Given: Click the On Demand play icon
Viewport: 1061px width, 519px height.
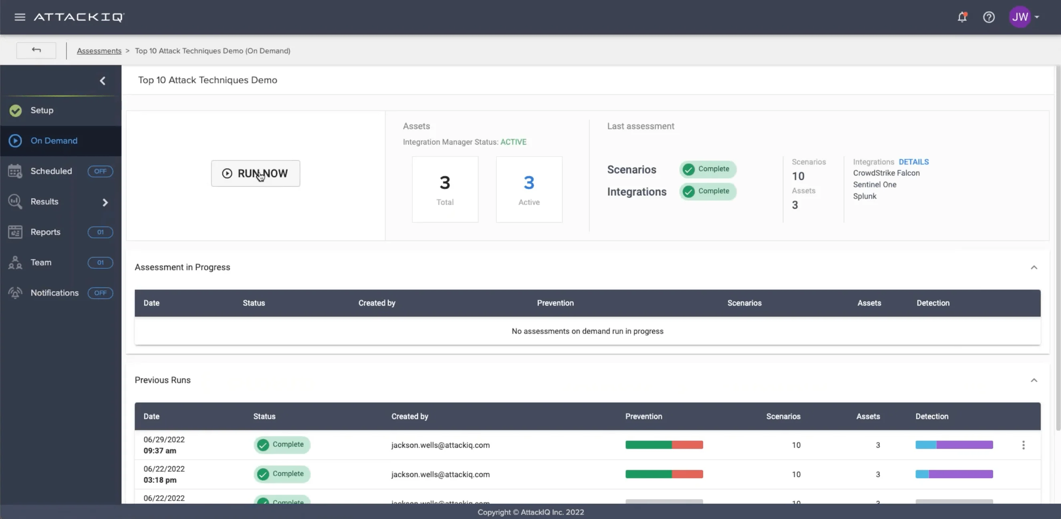Looking at the screenshot, I should [x=15, y=141].
